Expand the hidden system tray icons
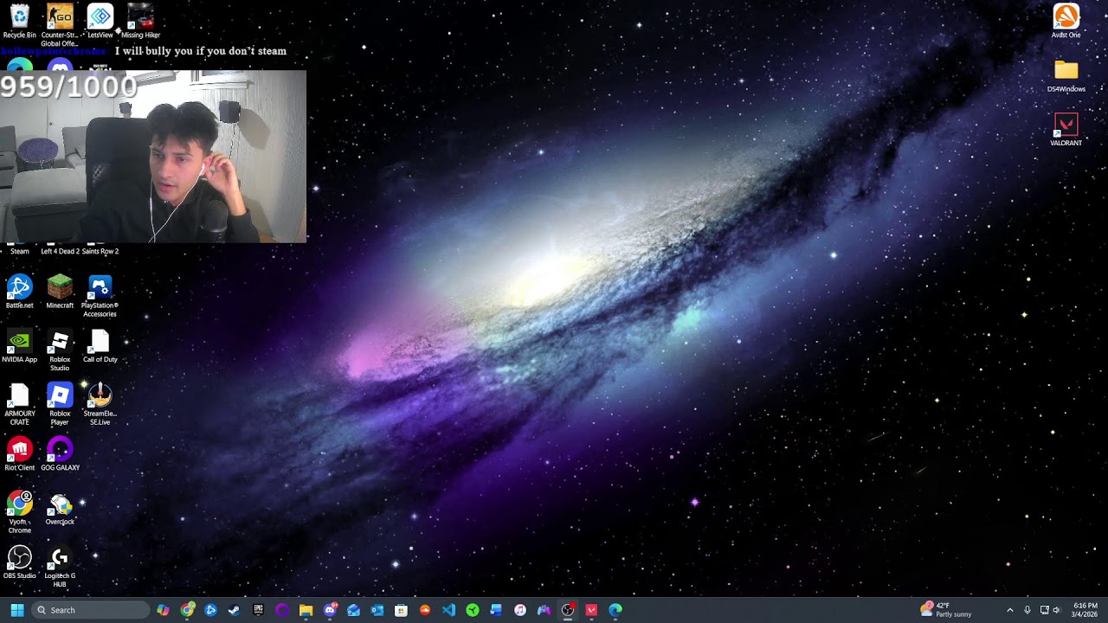 click(x=1009, y=610)
